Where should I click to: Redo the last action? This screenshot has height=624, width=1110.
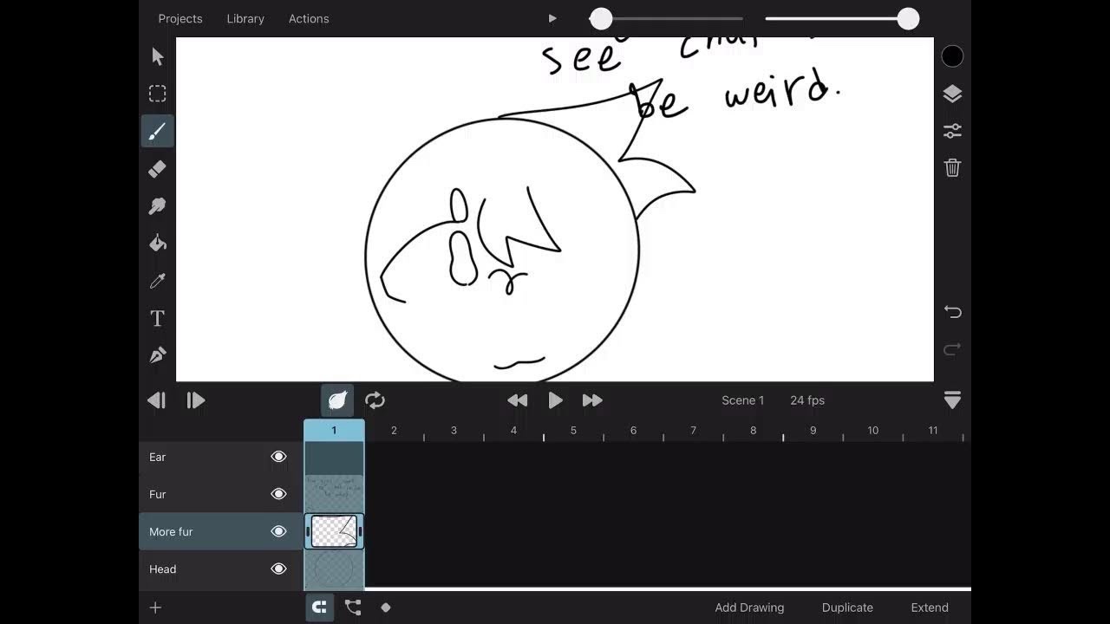[952, 349]
